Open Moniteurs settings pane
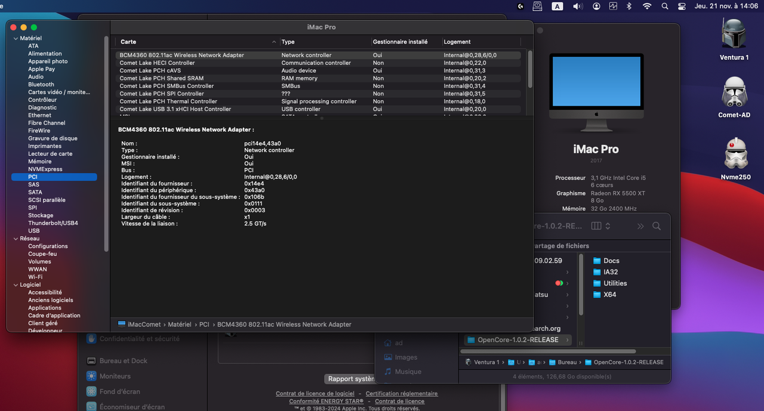This screenshot has height=411, width=764. click(109, 376)
